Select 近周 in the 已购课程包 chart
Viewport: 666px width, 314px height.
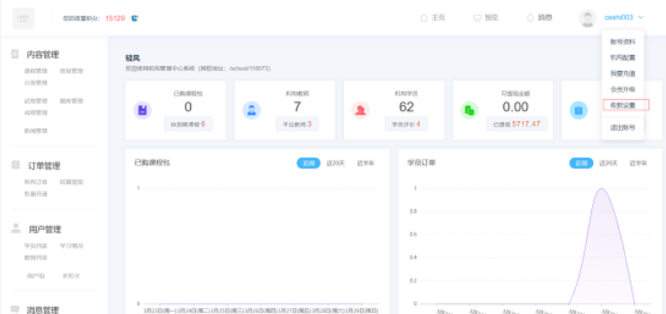(x=308, y=163)
